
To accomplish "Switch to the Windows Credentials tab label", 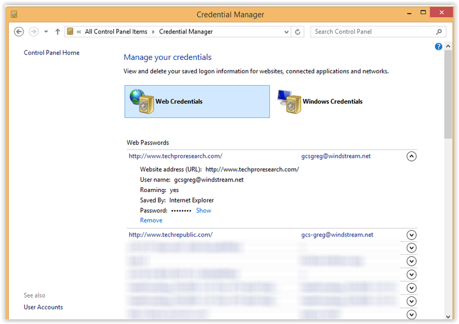I will pyautogui.click(x=332, y=102).
